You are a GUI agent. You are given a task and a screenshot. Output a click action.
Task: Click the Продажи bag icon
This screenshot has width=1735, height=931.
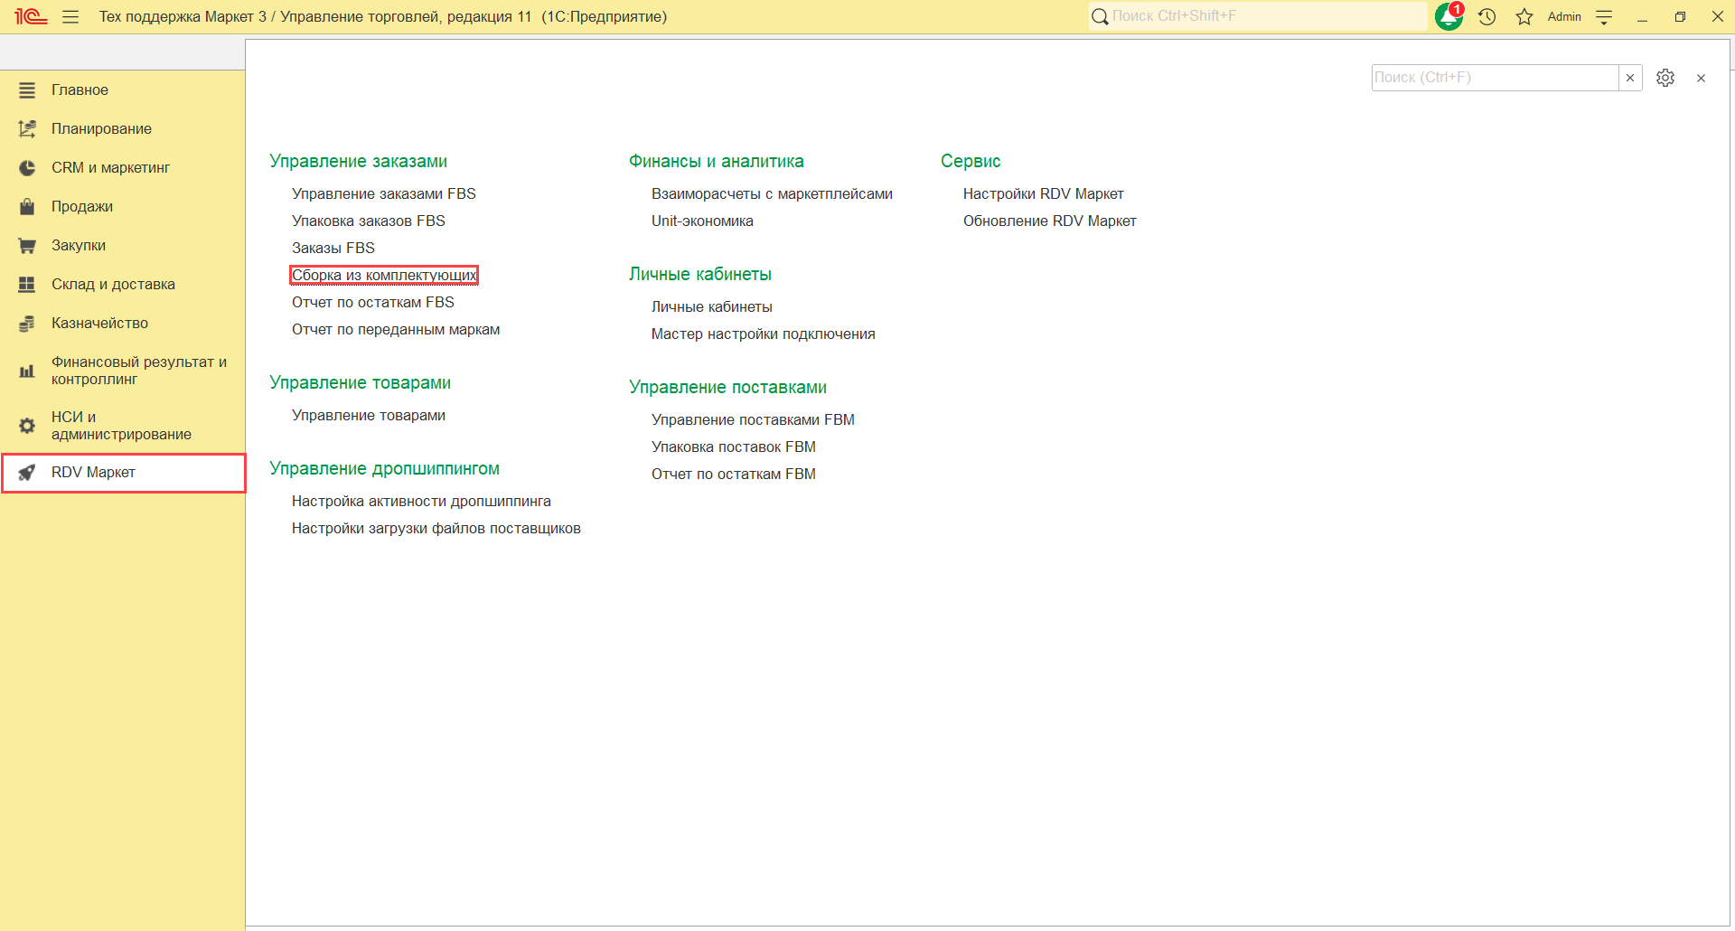27,207
